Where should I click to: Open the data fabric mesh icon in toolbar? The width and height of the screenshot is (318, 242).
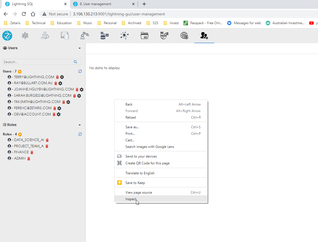tap(25, 36)
